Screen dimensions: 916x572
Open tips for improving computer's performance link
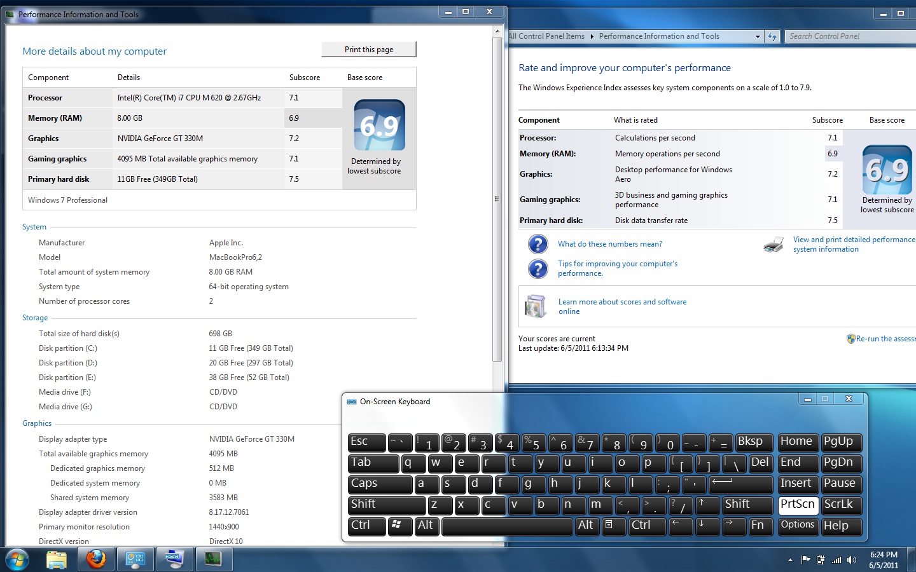618,268
